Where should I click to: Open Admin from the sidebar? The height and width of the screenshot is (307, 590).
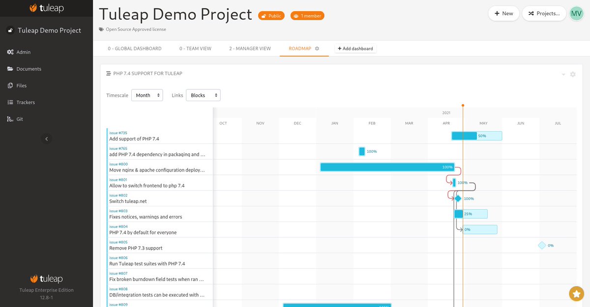click(x=19, y=52)
